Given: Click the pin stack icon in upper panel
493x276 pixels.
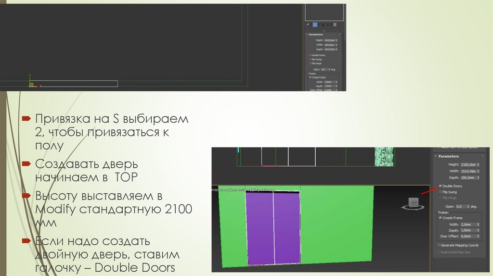Looking at the screenshot, I should (x=308, y=25).
